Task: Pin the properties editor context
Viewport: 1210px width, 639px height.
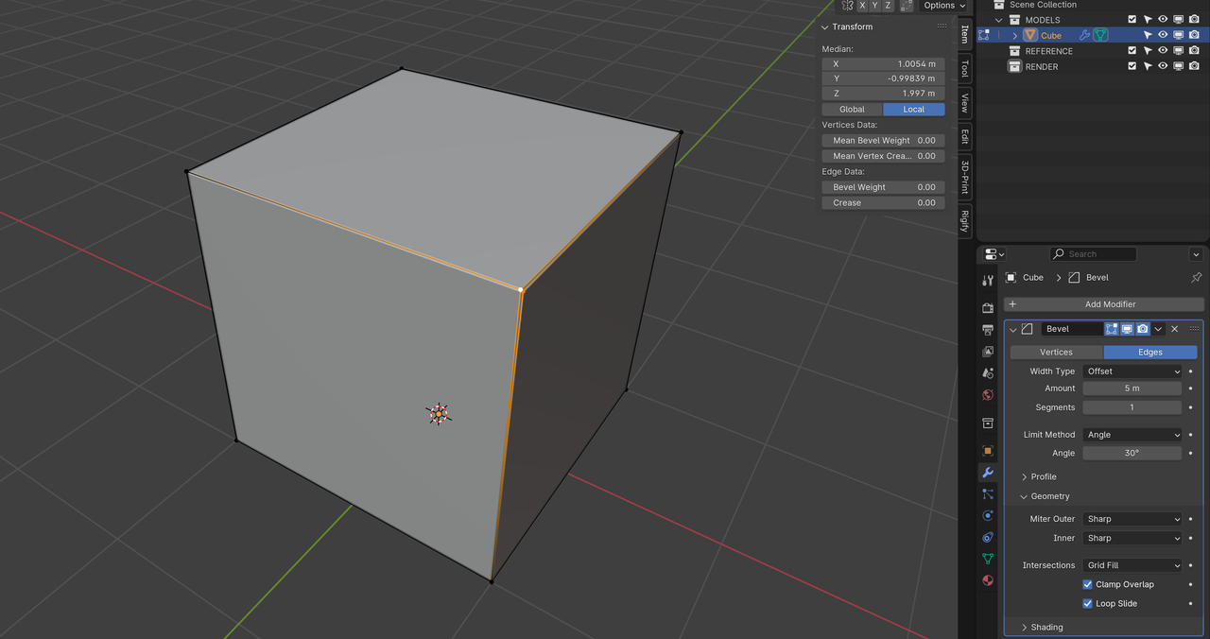Action: point(1196,278)
